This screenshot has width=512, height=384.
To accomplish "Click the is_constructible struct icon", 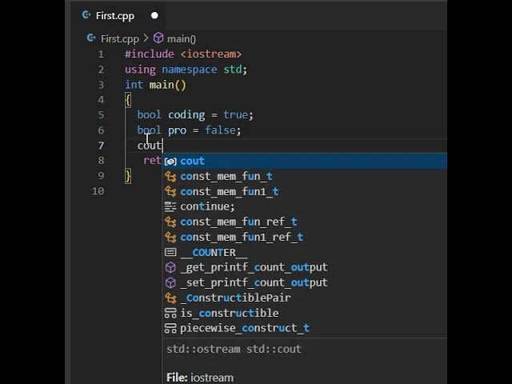I will [x=170, y=313].
